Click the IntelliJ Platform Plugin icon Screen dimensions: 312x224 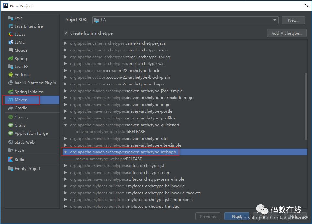pos(11,83)
